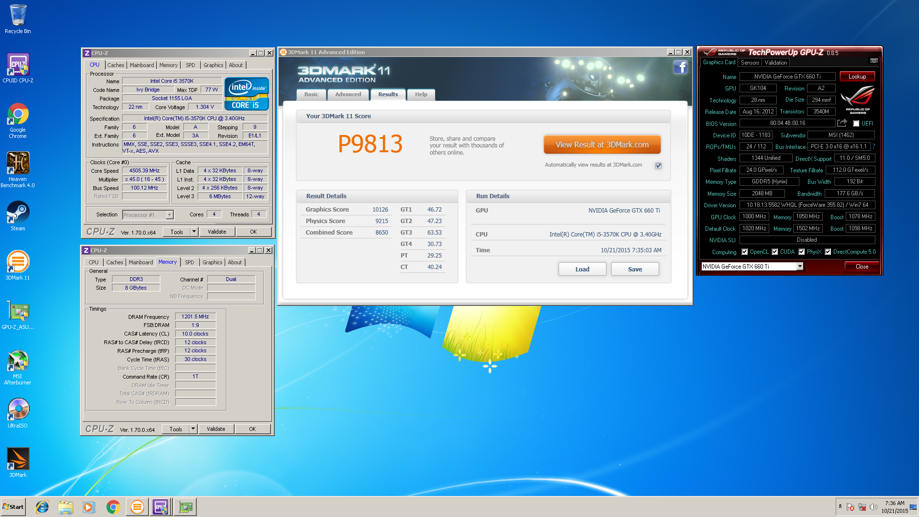Click the BIOS Version field in GPU-Z
Viewport: 919px width, 517px height.
click(787, 123)
